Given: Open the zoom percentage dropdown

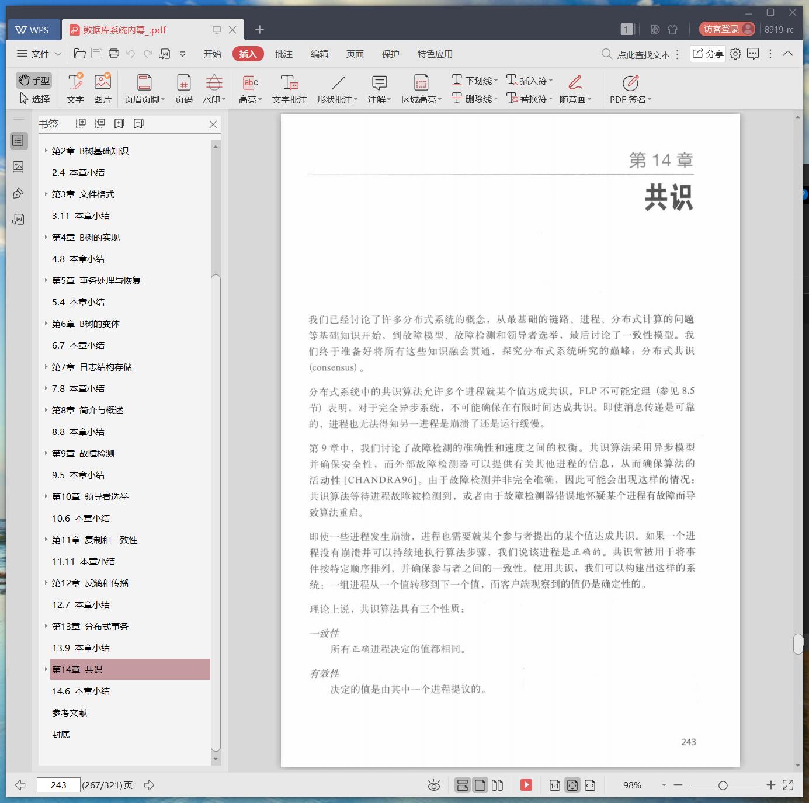Looking at the screenshot, I should (664, 785).
